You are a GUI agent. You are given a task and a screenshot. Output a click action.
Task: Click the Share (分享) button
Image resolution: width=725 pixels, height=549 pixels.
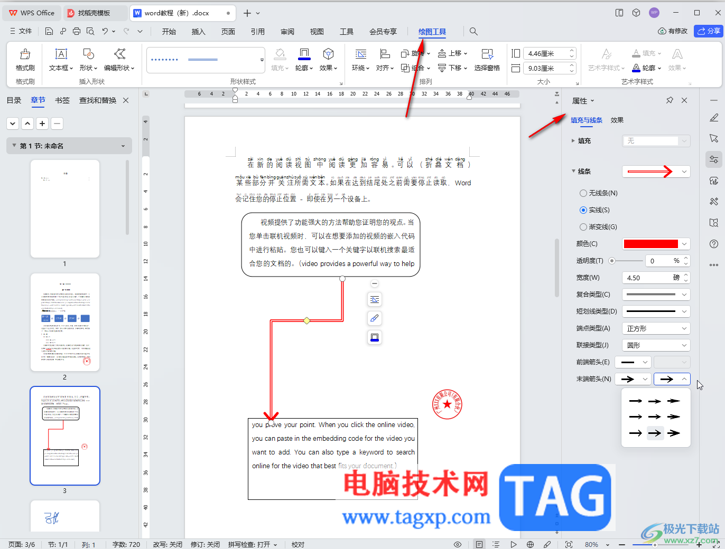pyautogui.click(x=708, y=31)
